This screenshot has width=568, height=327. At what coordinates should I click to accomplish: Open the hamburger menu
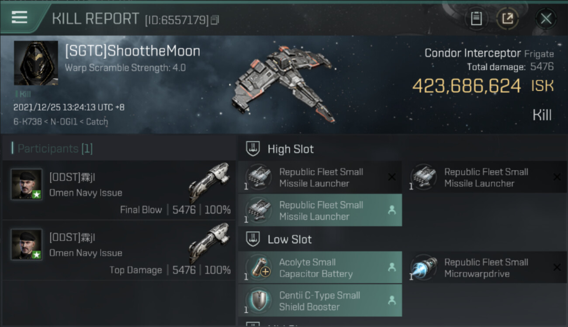[x=19, y=17]
